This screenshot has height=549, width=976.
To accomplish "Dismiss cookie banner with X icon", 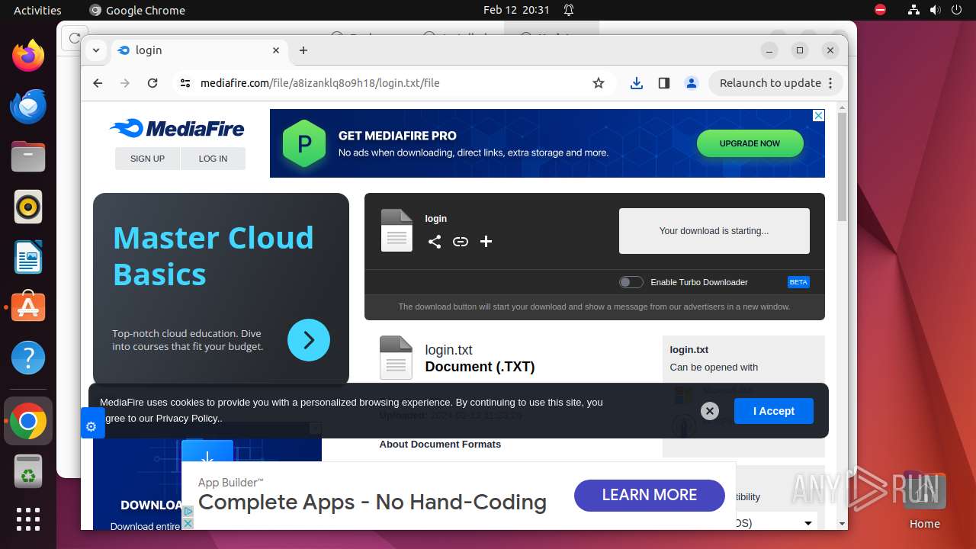I will (710, 411).
